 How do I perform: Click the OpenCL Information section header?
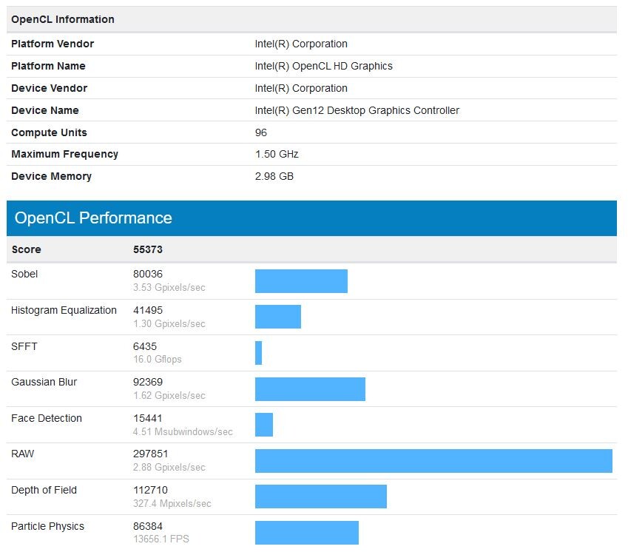coord(63,19)
